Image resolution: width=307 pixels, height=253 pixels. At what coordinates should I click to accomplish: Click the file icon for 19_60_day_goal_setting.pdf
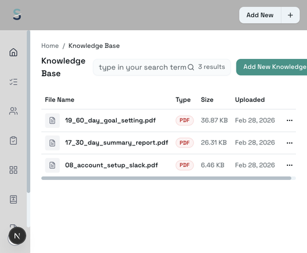(x=52, y=120)
